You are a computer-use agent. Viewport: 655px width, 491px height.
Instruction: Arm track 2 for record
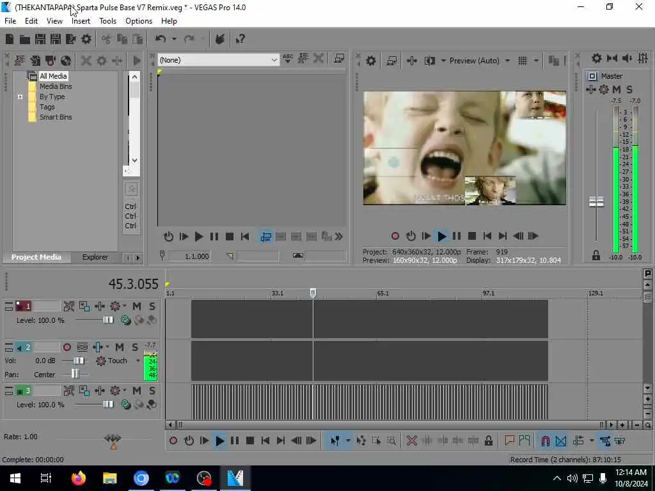(67, 347)
